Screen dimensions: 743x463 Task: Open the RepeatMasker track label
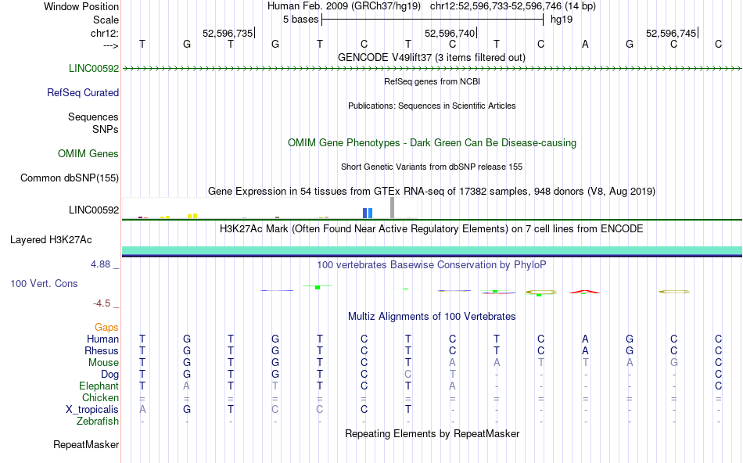86,444
